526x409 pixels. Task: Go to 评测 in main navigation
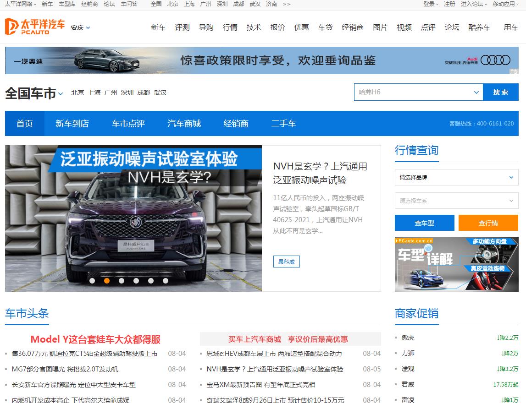[x=182, y=27]
